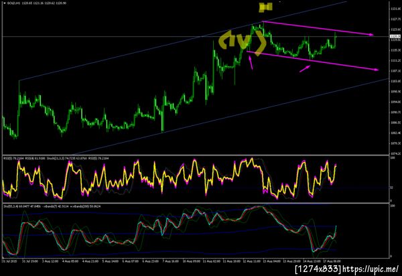
Task: Click the '17 Aug 06:00' time axis label
Action: 332,261
